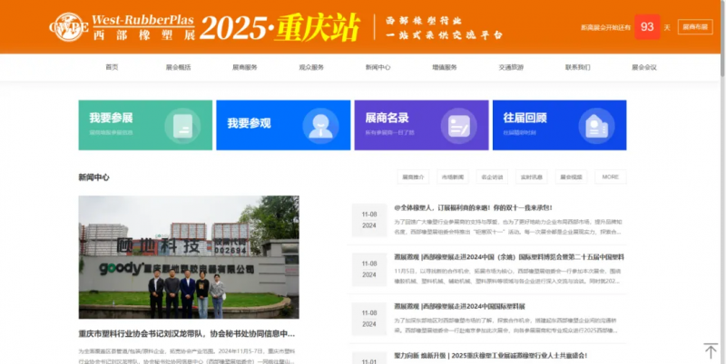
Task: Switch to the 市场新闻 news tab
Action: (452, 177)
